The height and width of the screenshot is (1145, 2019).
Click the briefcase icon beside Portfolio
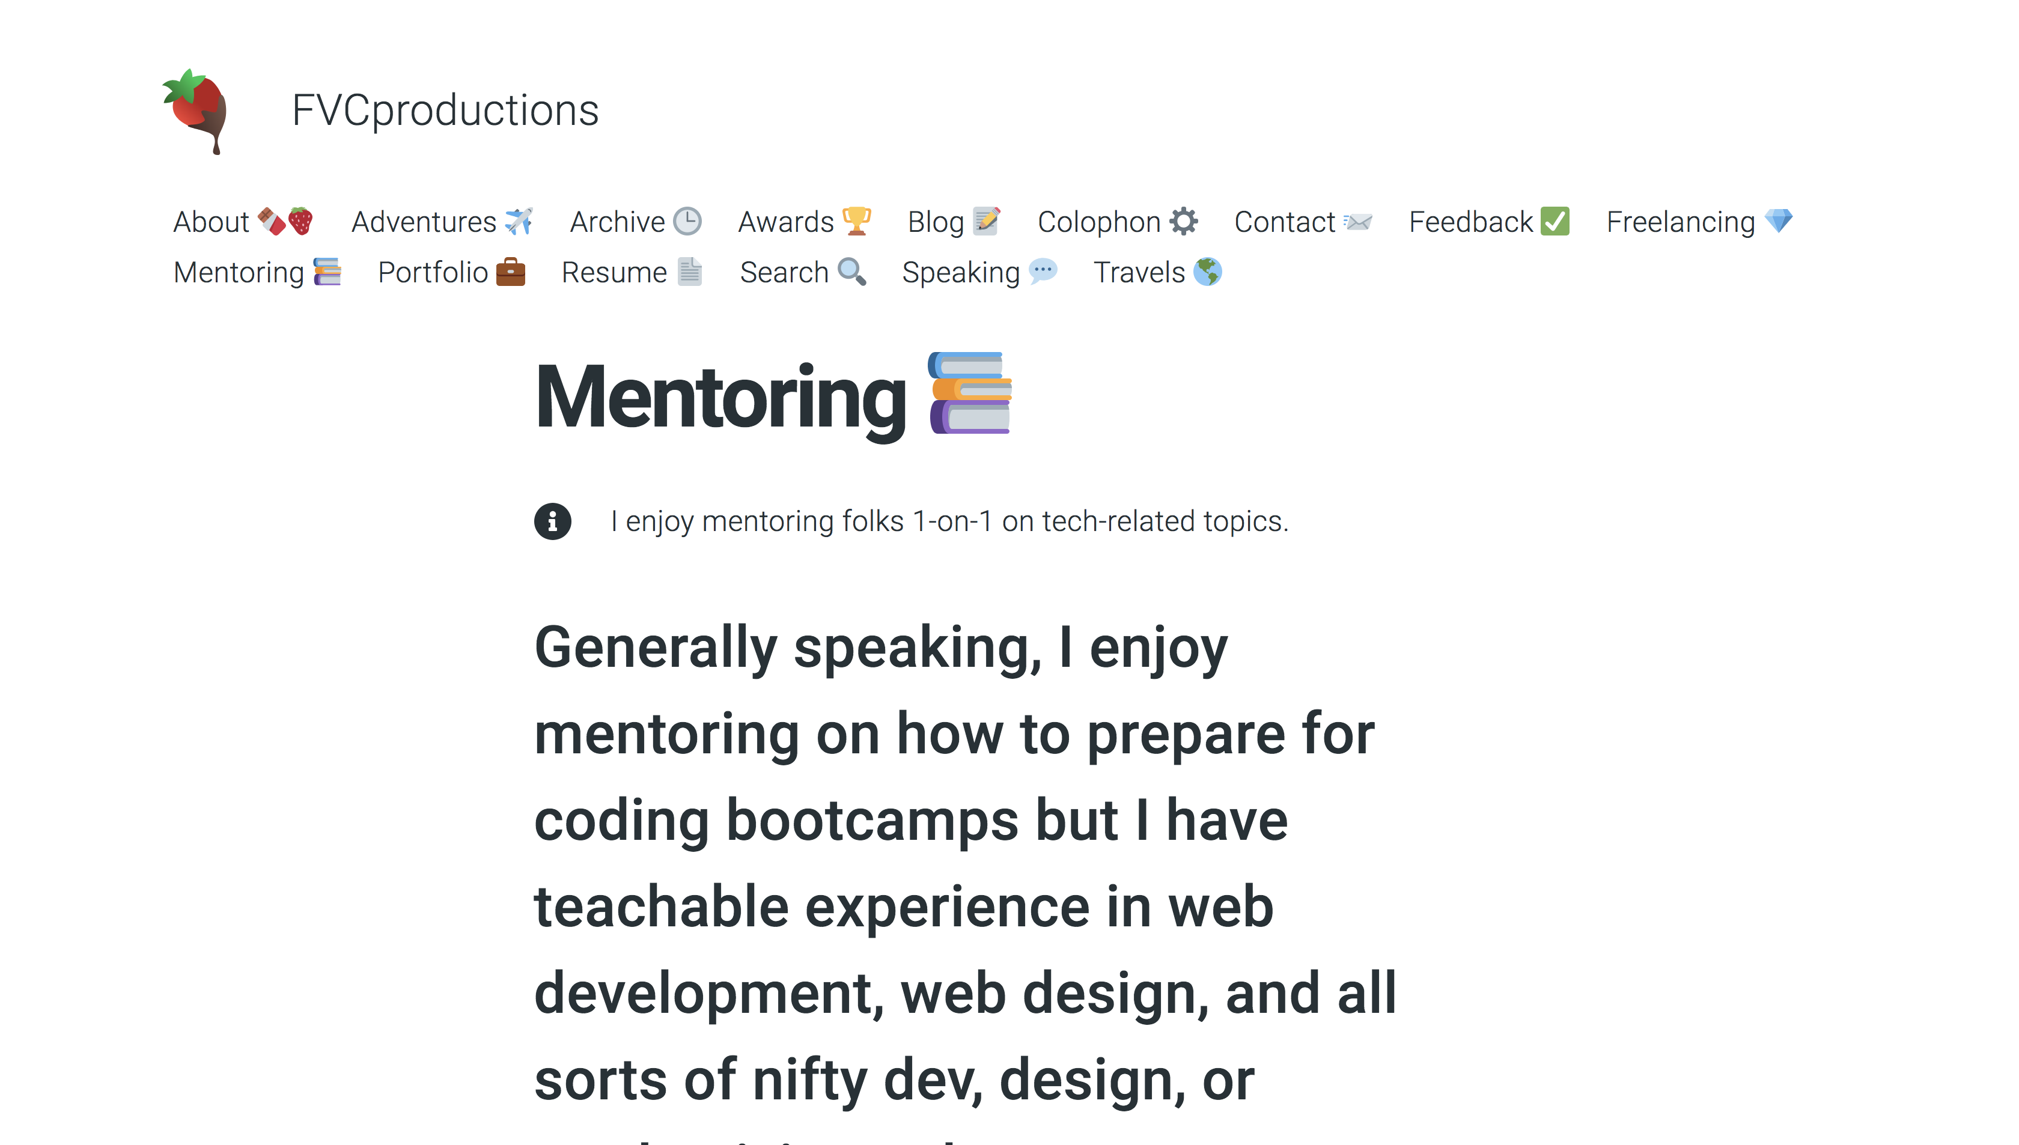pos(510,272)
